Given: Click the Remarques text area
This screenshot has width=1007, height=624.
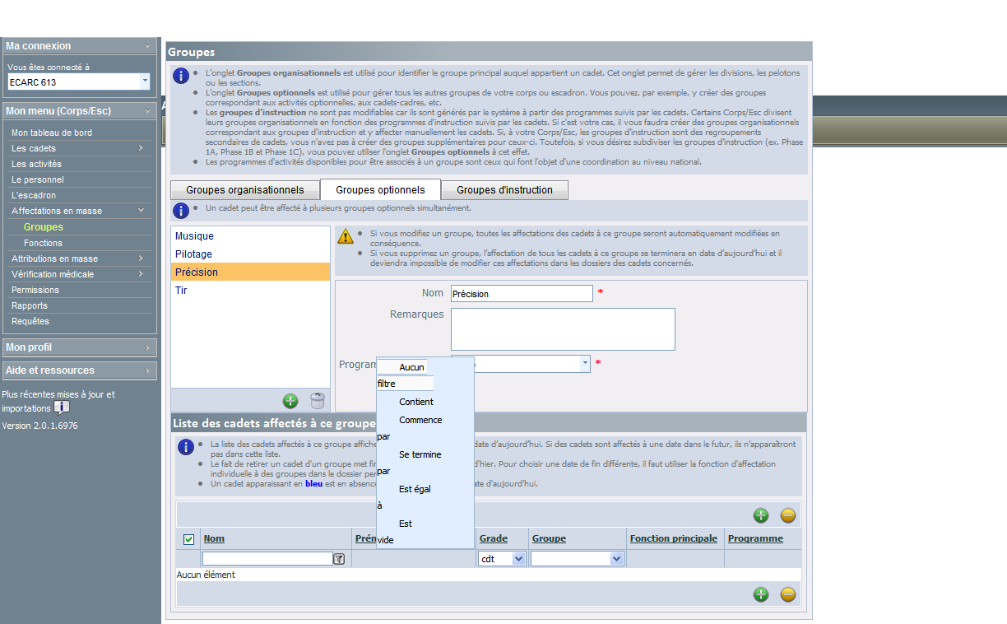Looking at the screenshot, I should tap(563, 329).
